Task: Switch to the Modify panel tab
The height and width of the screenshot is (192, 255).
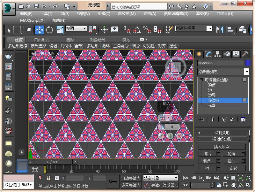Action: tap(208, 54)
